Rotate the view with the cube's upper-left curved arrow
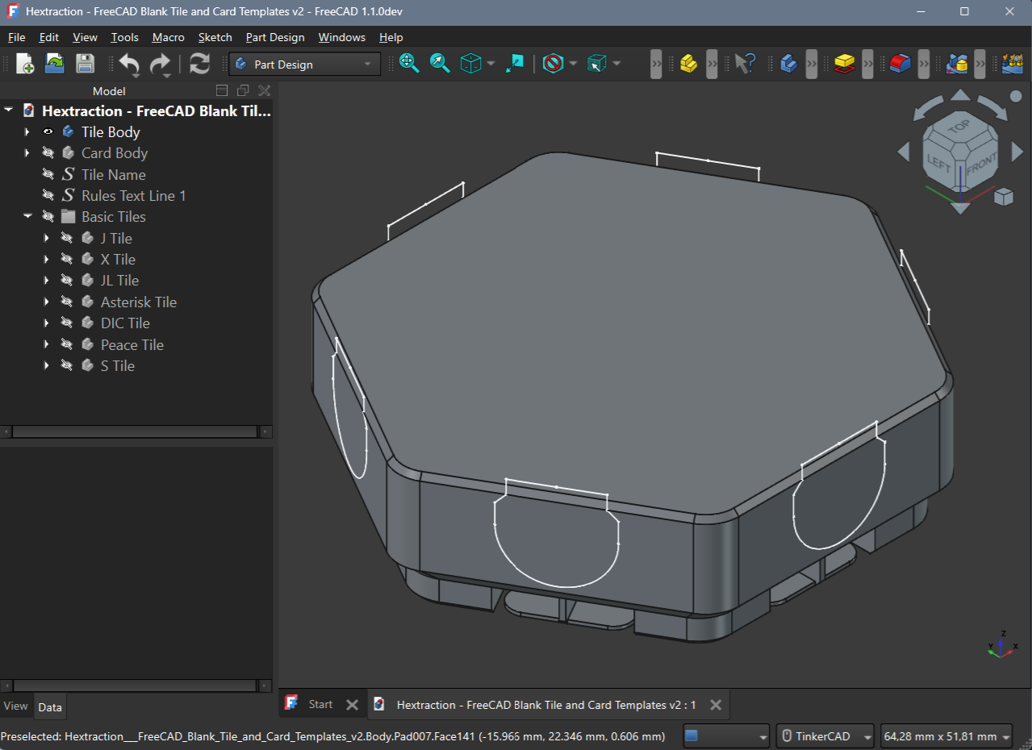This screenshot has width=1032, height=750. pyautogui.click(x=928, y=107)
